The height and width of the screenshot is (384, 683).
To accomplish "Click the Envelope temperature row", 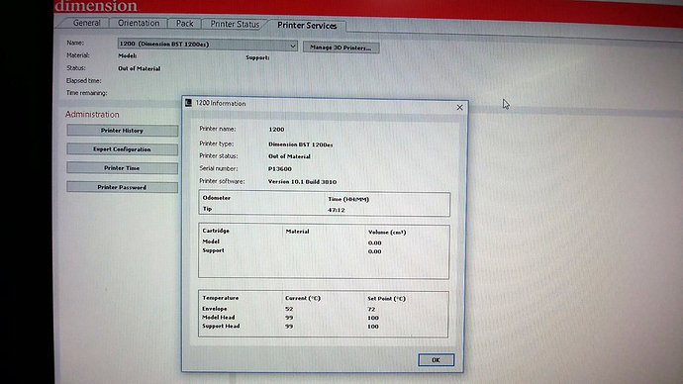I will tap(324, 309).
